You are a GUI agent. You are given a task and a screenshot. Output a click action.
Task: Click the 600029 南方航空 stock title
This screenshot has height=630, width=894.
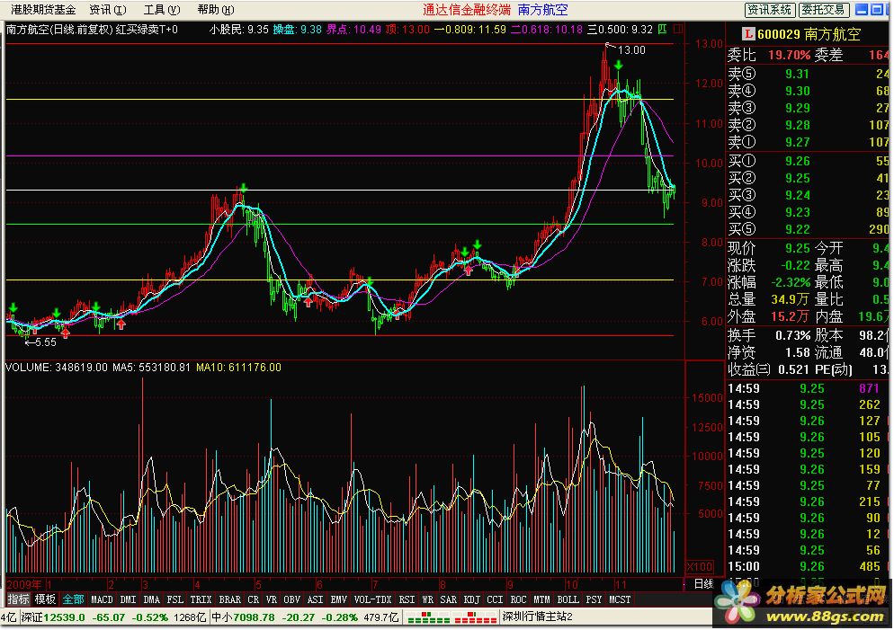(x=809, y=34)
